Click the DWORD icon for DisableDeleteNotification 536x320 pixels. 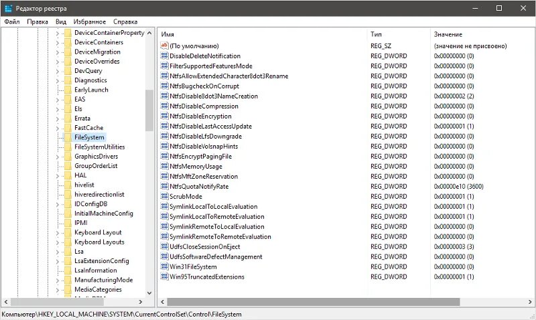(164, 56)
